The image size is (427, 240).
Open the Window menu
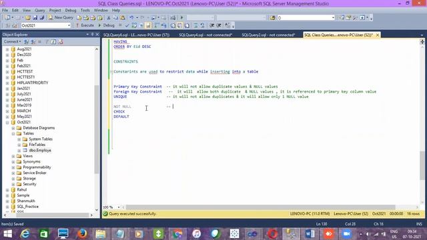(x=101, y=10)
